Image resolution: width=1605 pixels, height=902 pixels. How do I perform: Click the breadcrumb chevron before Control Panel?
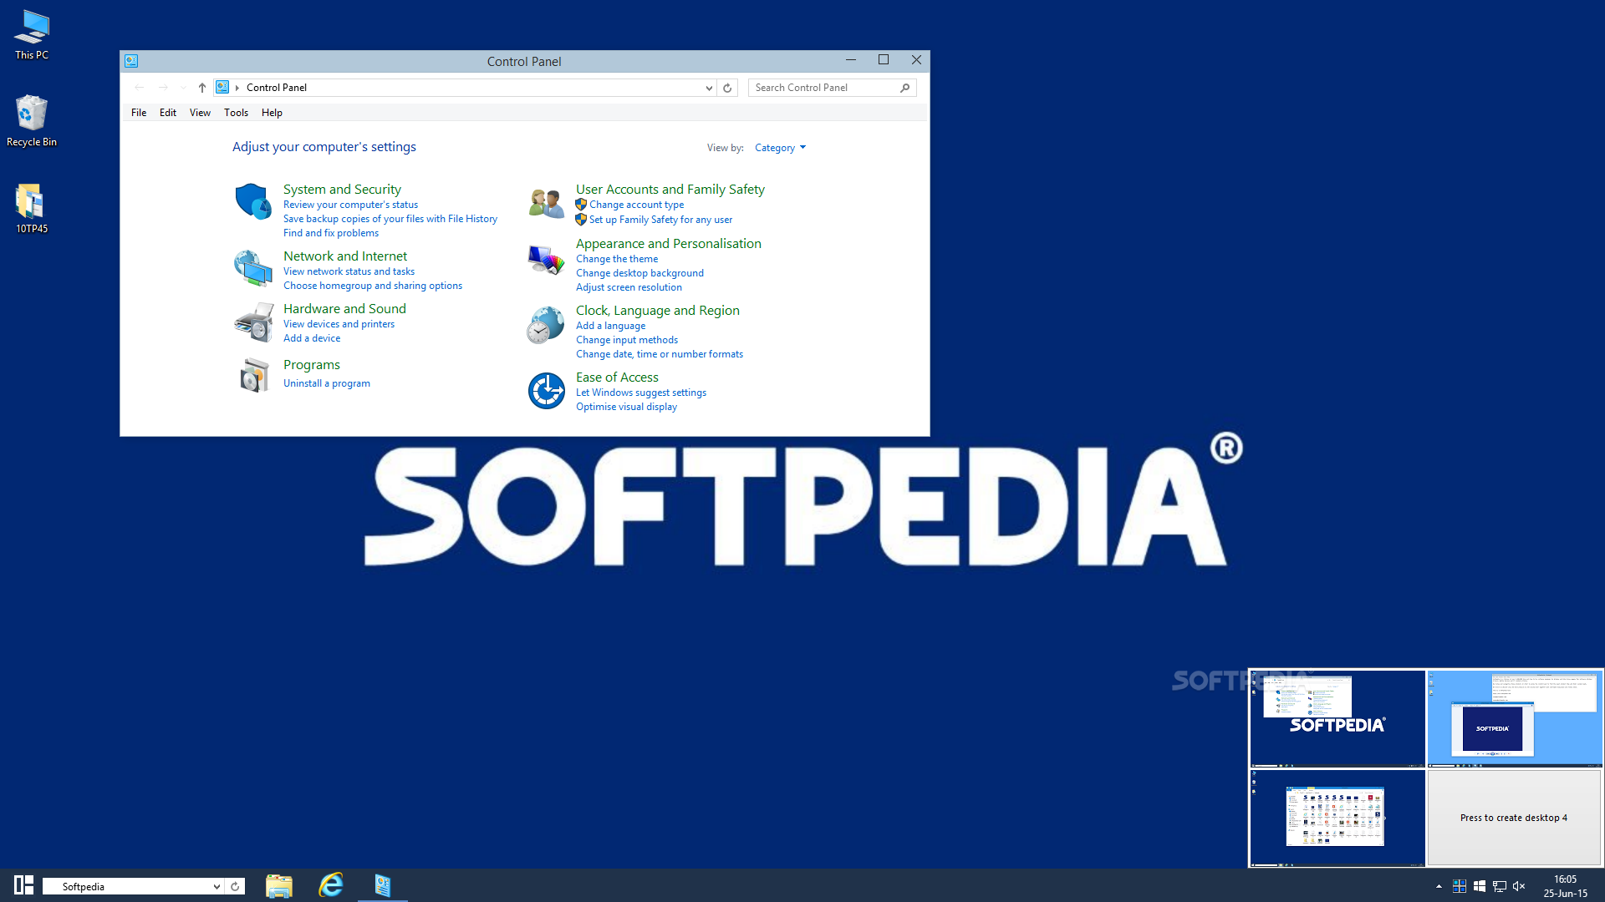tap(237, 88)
